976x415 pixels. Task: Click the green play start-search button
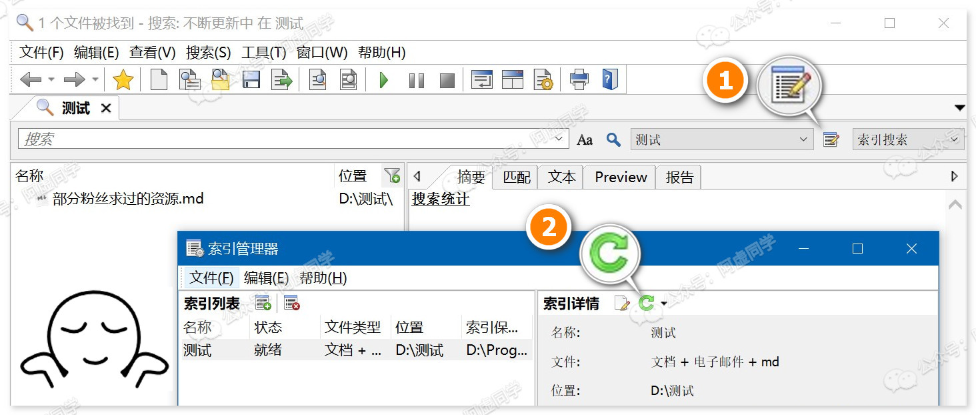click(384, 81)
